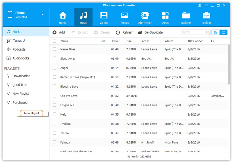233x163 pixels.
Task: Expand the iPhone device dropdown
Action: pyautogui.click(x=42, y=15)
